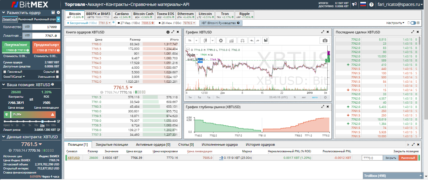Expand the Книга ордеров XBTUSD panel fullscreen

click(x=173, y=32)
